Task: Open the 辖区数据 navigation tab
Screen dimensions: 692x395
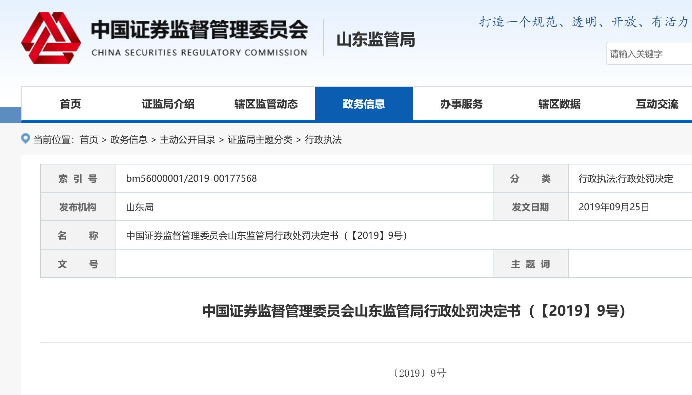Action: [x=559, y=104]
